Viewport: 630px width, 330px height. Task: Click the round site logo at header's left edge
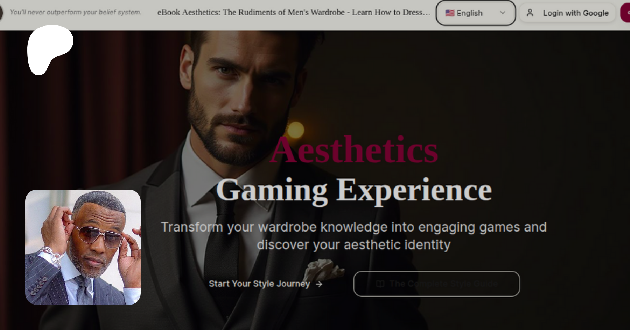point(1,13)
